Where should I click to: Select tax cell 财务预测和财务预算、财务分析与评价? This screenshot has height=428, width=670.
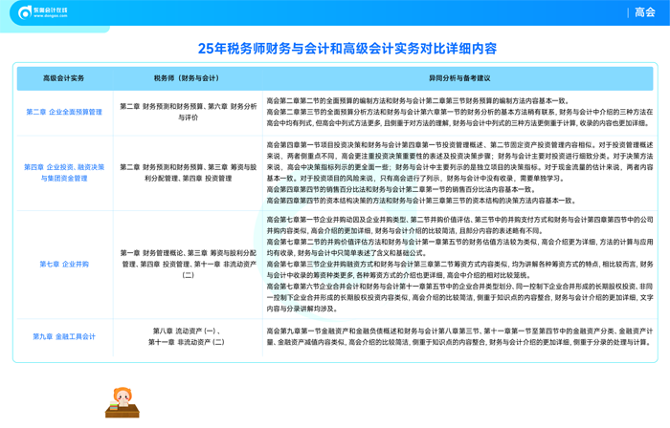click(x=188, y=112)
